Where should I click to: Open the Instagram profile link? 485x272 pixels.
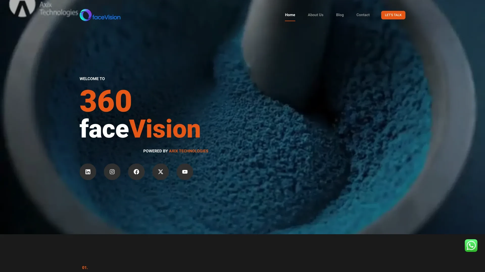point(112,172)
